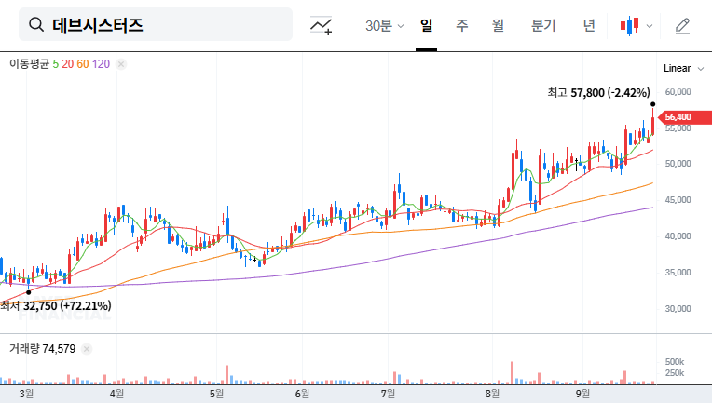Click the 3월 time axis label

click(x=26, y=394)
